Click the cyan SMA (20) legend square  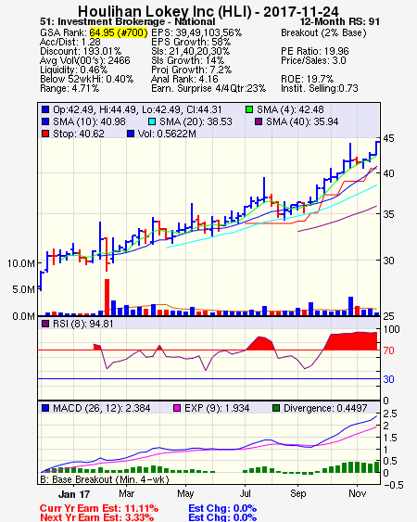tap(152, 121)
